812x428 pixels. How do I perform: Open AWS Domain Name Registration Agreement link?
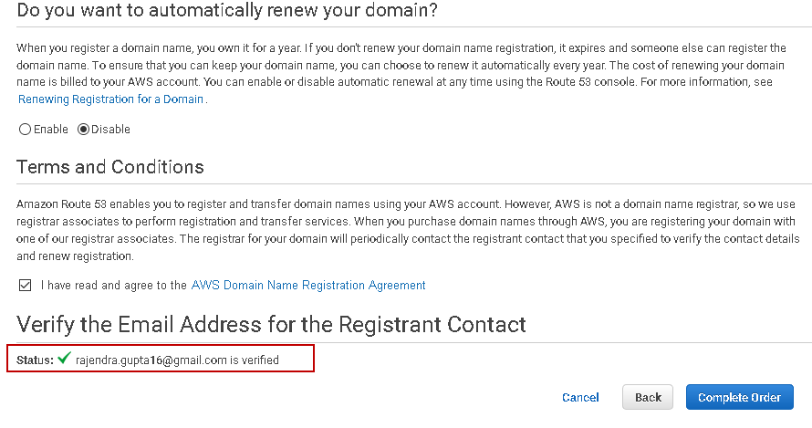coord(308,286)
